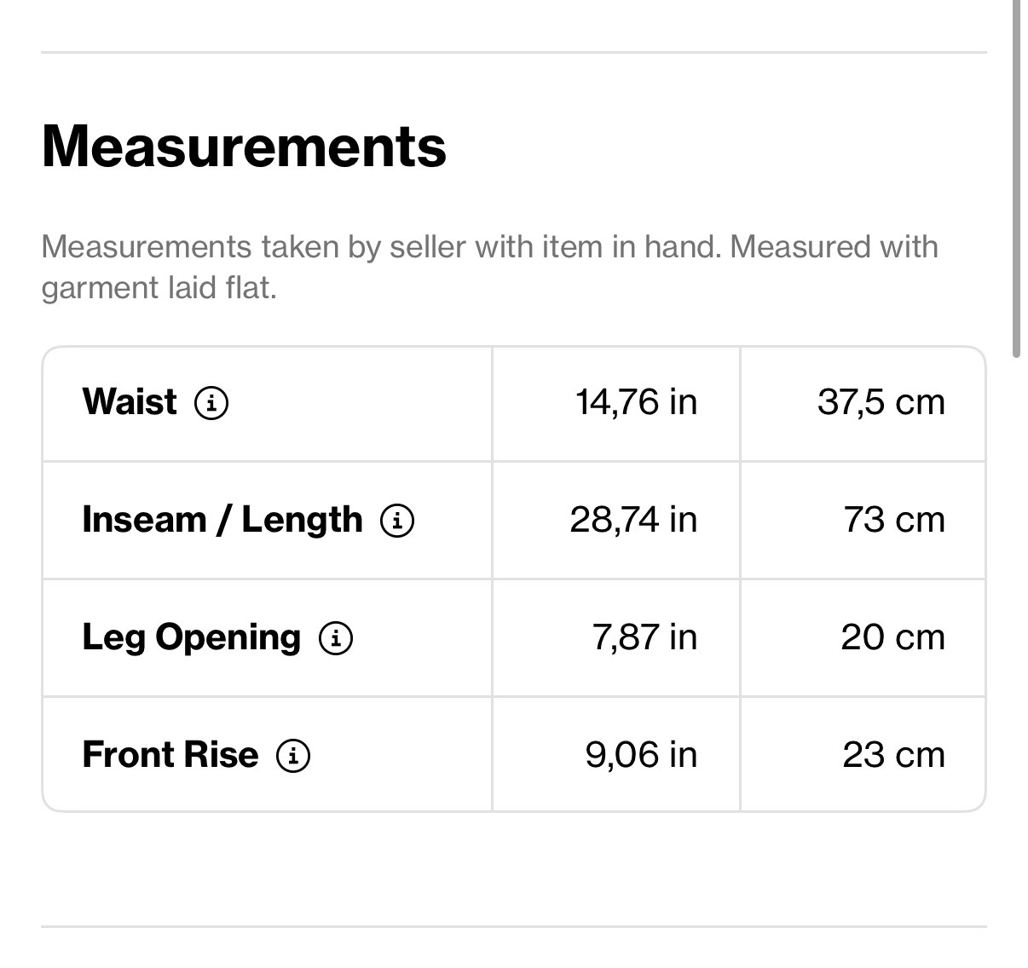The height and width of the screenshot is (968, 1028).
Task: Click the 20 cm leg opening cell
Action: 892,637
